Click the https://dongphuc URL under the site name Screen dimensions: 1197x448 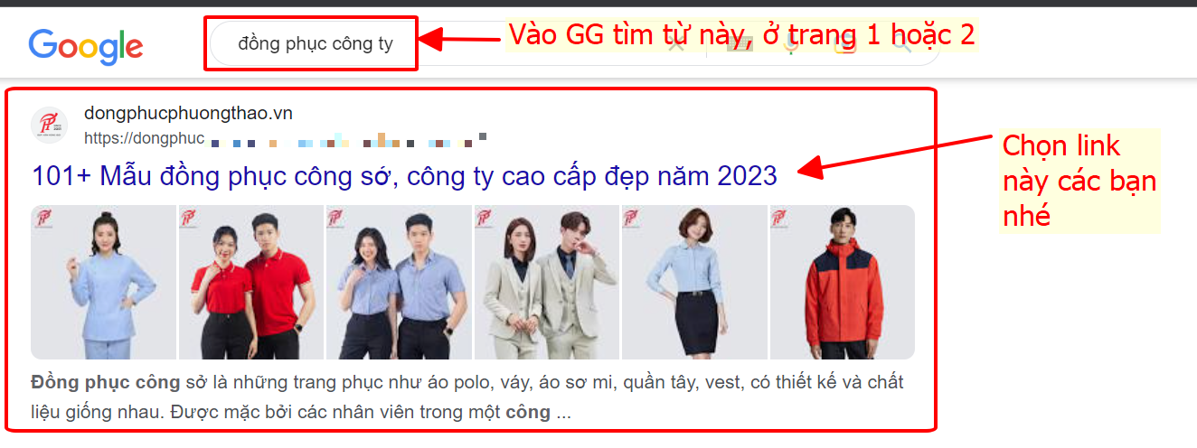(x=145, y=138)
